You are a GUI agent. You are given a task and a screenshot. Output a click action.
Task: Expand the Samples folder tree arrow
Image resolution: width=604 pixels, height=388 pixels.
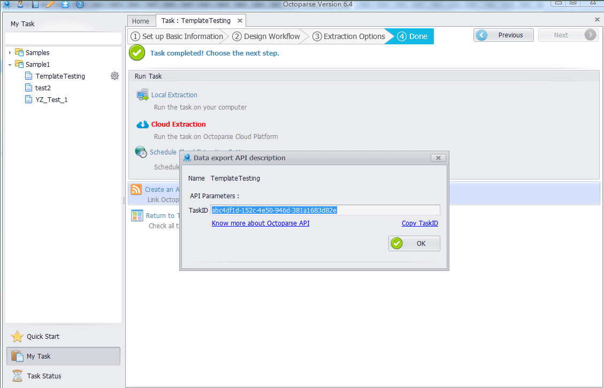tap(10, 53)
